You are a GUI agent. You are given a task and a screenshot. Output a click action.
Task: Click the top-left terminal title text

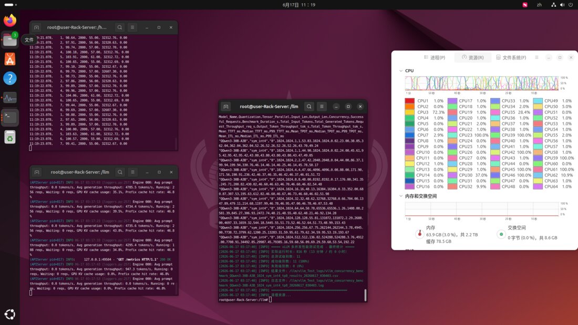click(77, 27)
